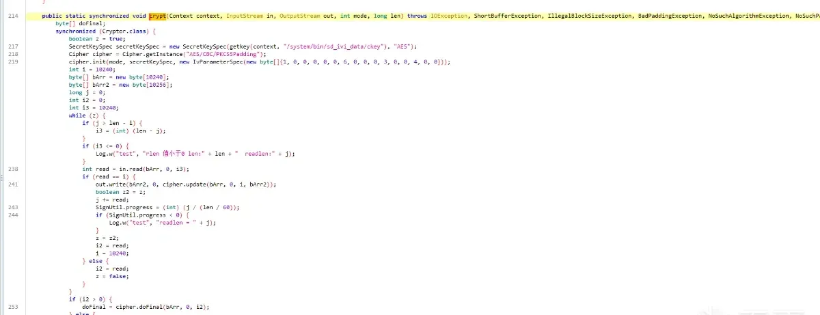
Task: Click the 'int i2 = 0;' declaration
Action: tap(87, 100)
